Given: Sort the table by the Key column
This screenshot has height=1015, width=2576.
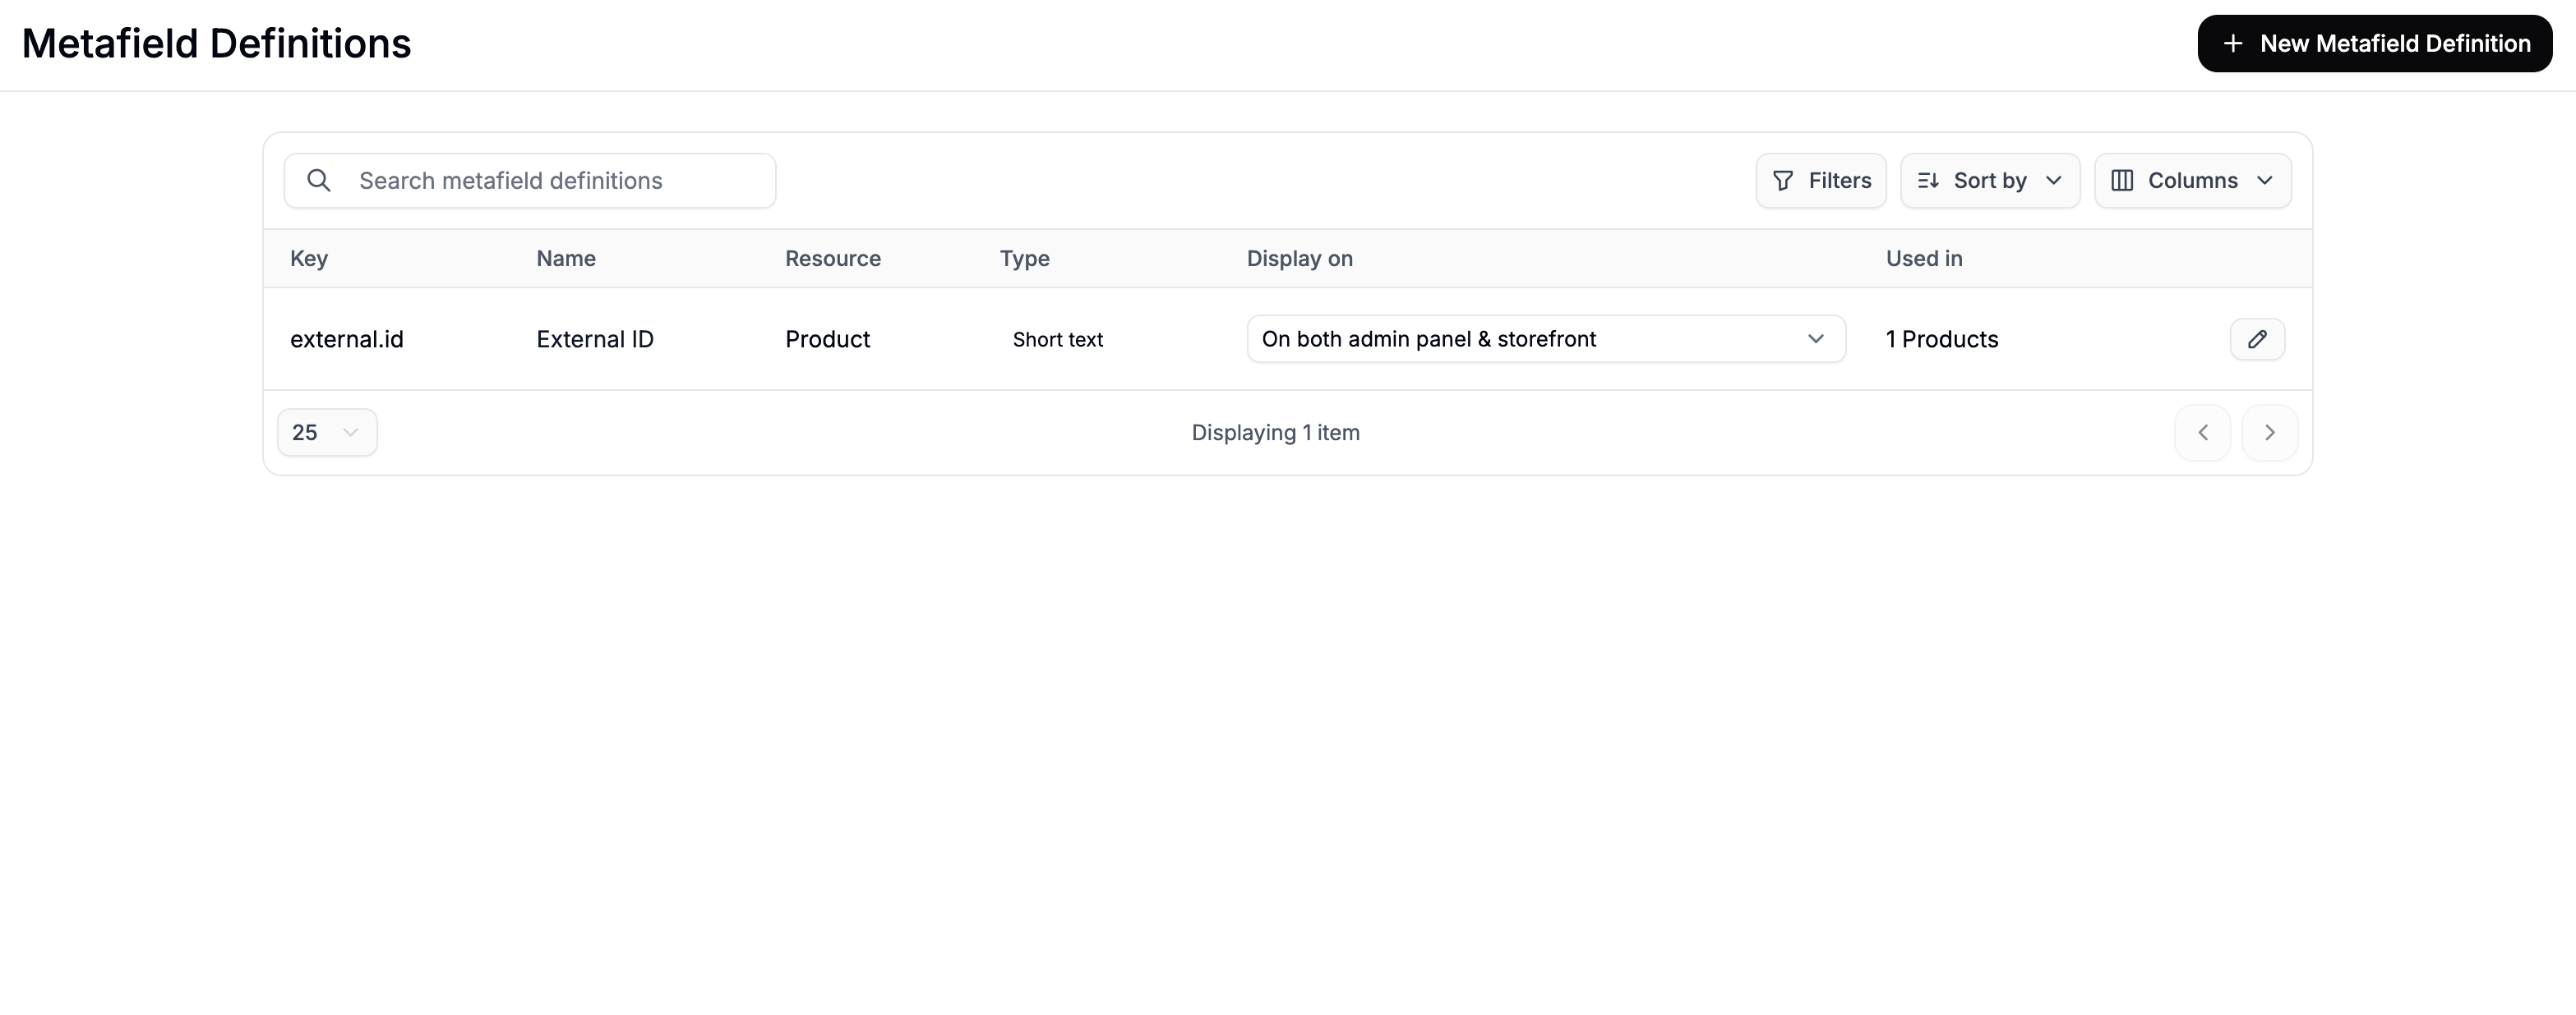Looking at the screenshot, I should pyautogui.click(x=308, y=258).
